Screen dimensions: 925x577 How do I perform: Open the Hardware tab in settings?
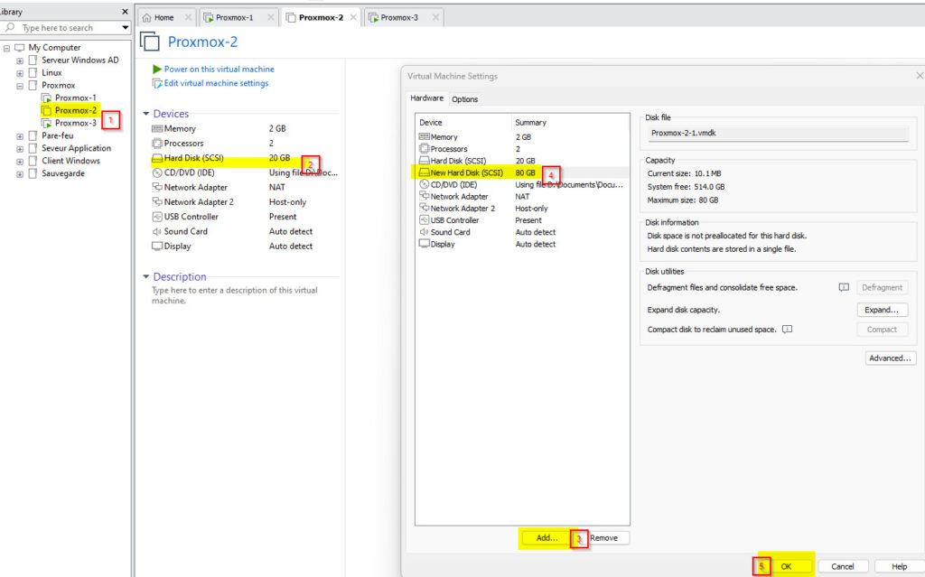(427, 98)
